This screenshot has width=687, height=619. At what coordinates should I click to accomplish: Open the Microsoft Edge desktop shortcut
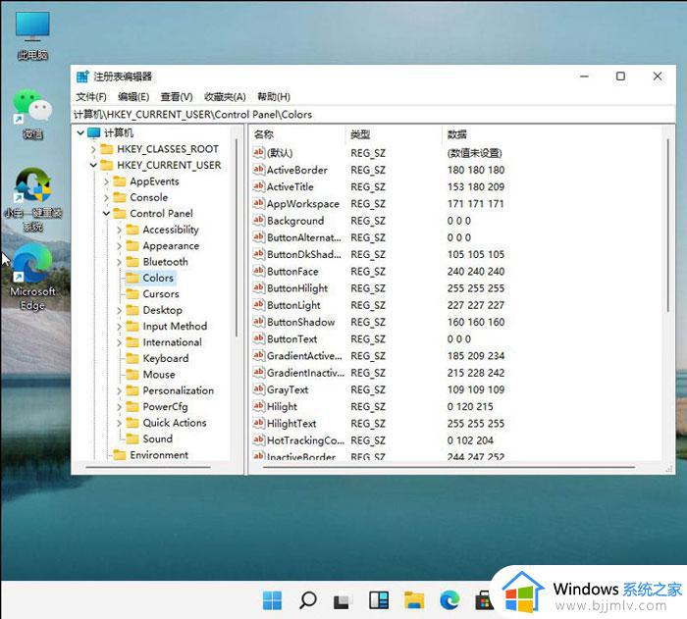coord(32,277)
